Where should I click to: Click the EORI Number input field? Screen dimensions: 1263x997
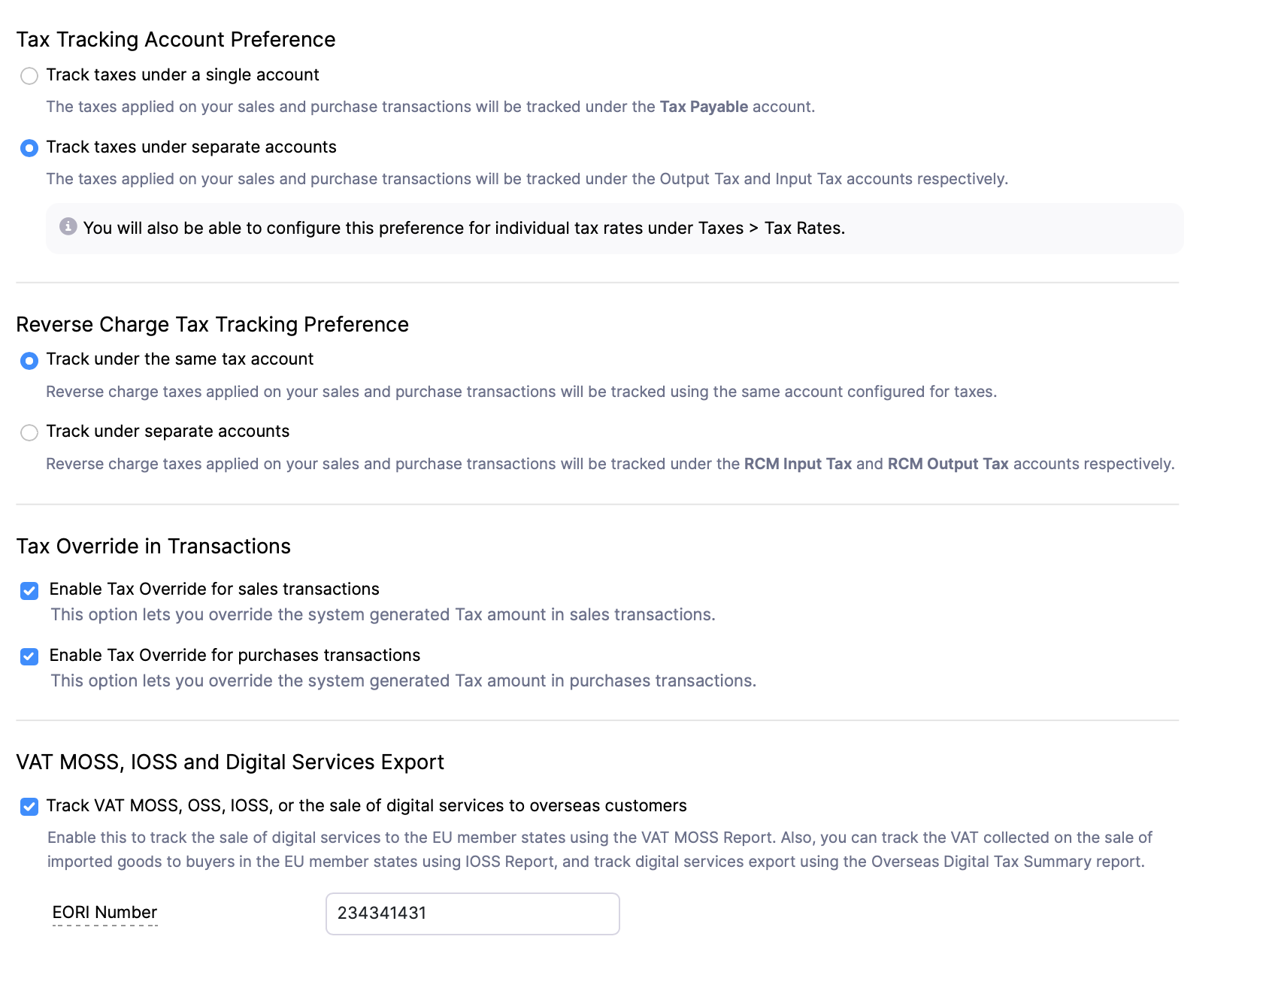(473, 914)
